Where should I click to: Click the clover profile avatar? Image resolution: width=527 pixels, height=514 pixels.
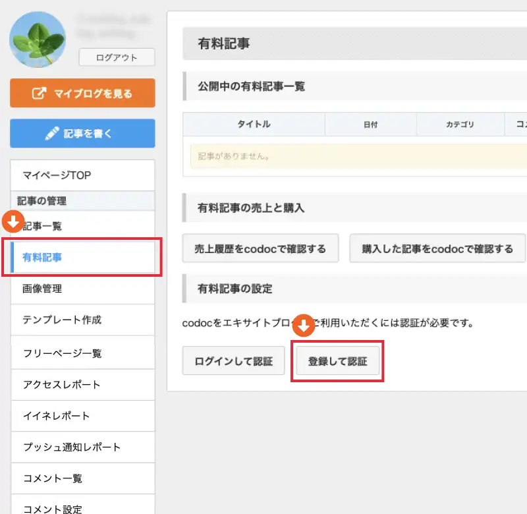pos(38,40)
